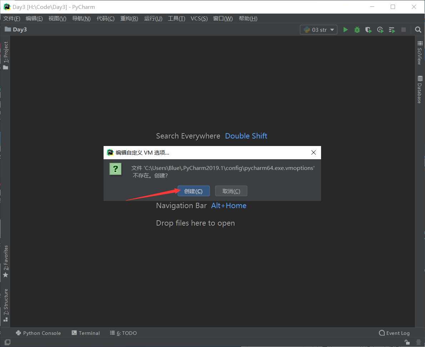The image size is (425, 347).
Task: Start Debug with the bug icon
Action: (x=357, y=30)
